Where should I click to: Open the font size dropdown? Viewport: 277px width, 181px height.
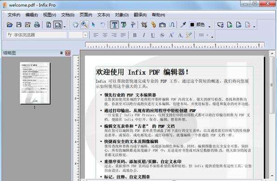click(85, 35)
